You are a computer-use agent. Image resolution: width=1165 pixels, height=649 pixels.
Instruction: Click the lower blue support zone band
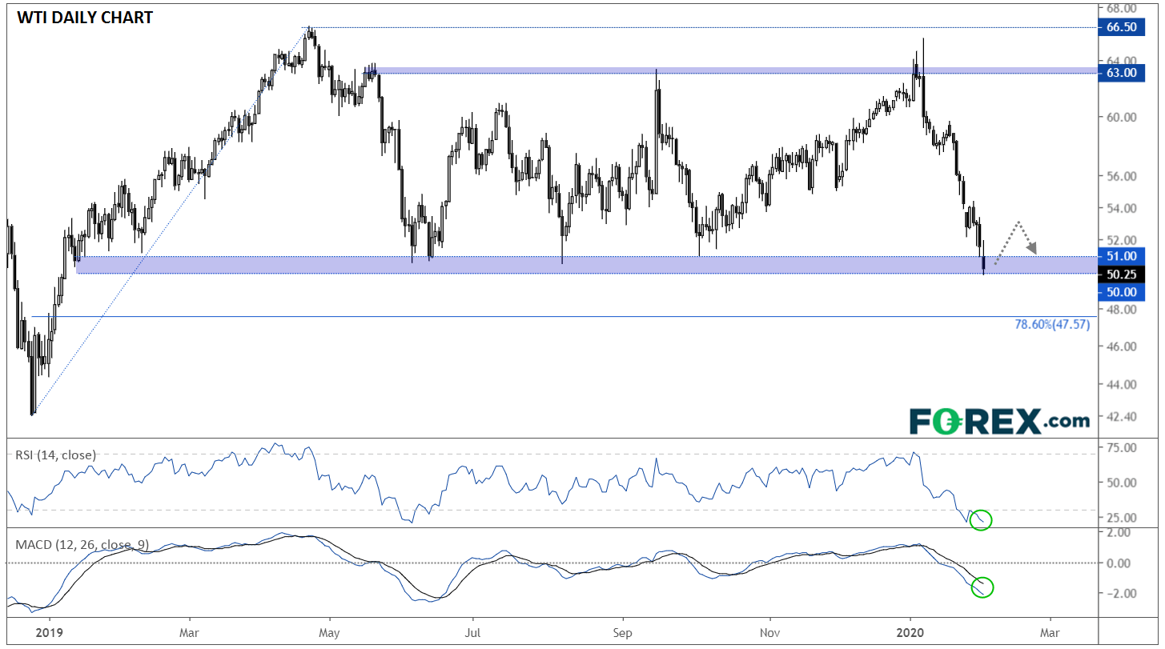[x=583, y=265]
